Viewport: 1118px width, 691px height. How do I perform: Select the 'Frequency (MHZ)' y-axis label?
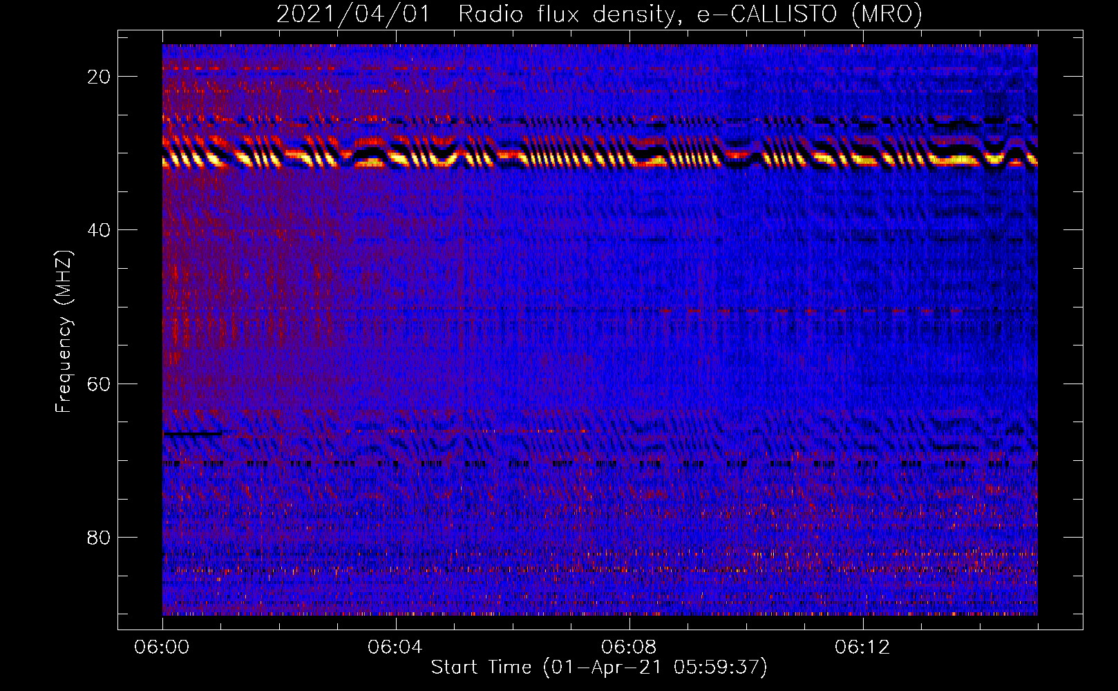pyautogui.click(x=64, y=332)
